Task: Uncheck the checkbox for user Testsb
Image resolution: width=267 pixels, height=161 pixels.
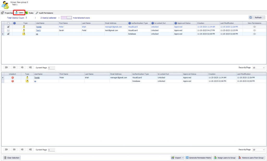Action: coord(8,27)
